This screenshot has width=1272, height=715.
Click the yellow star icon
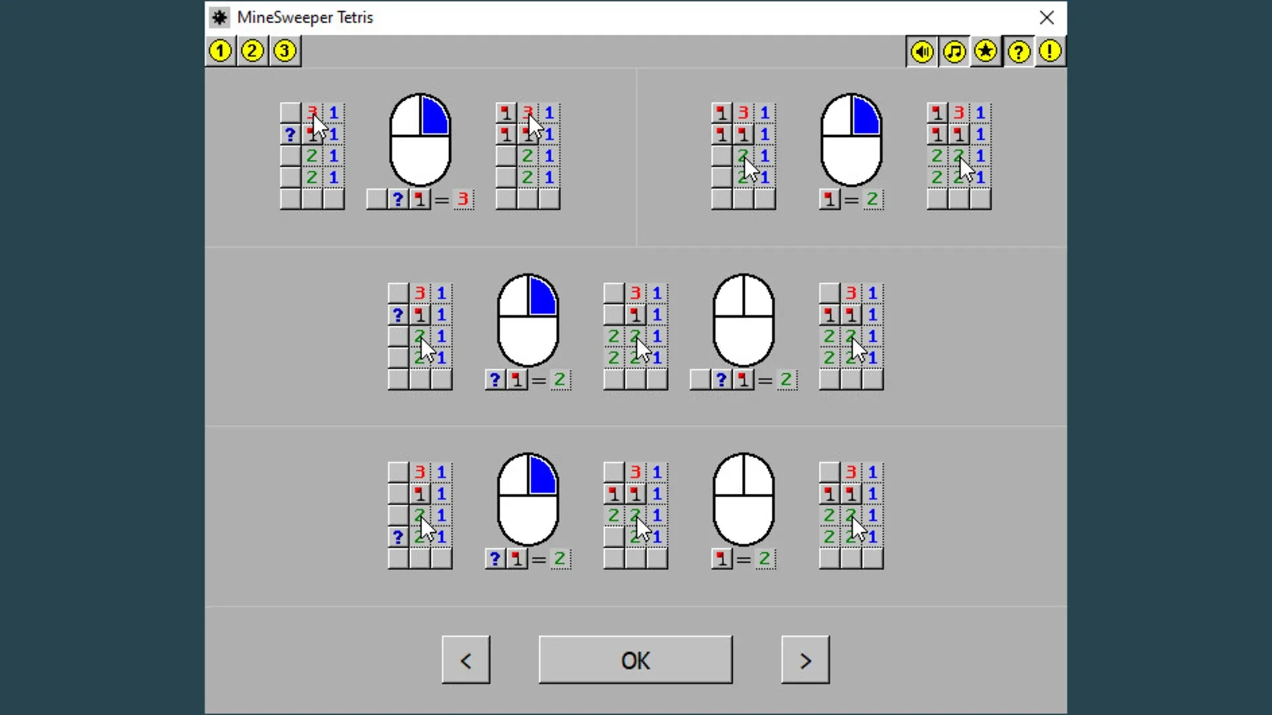pyautogui.click(x=986, y=52)
